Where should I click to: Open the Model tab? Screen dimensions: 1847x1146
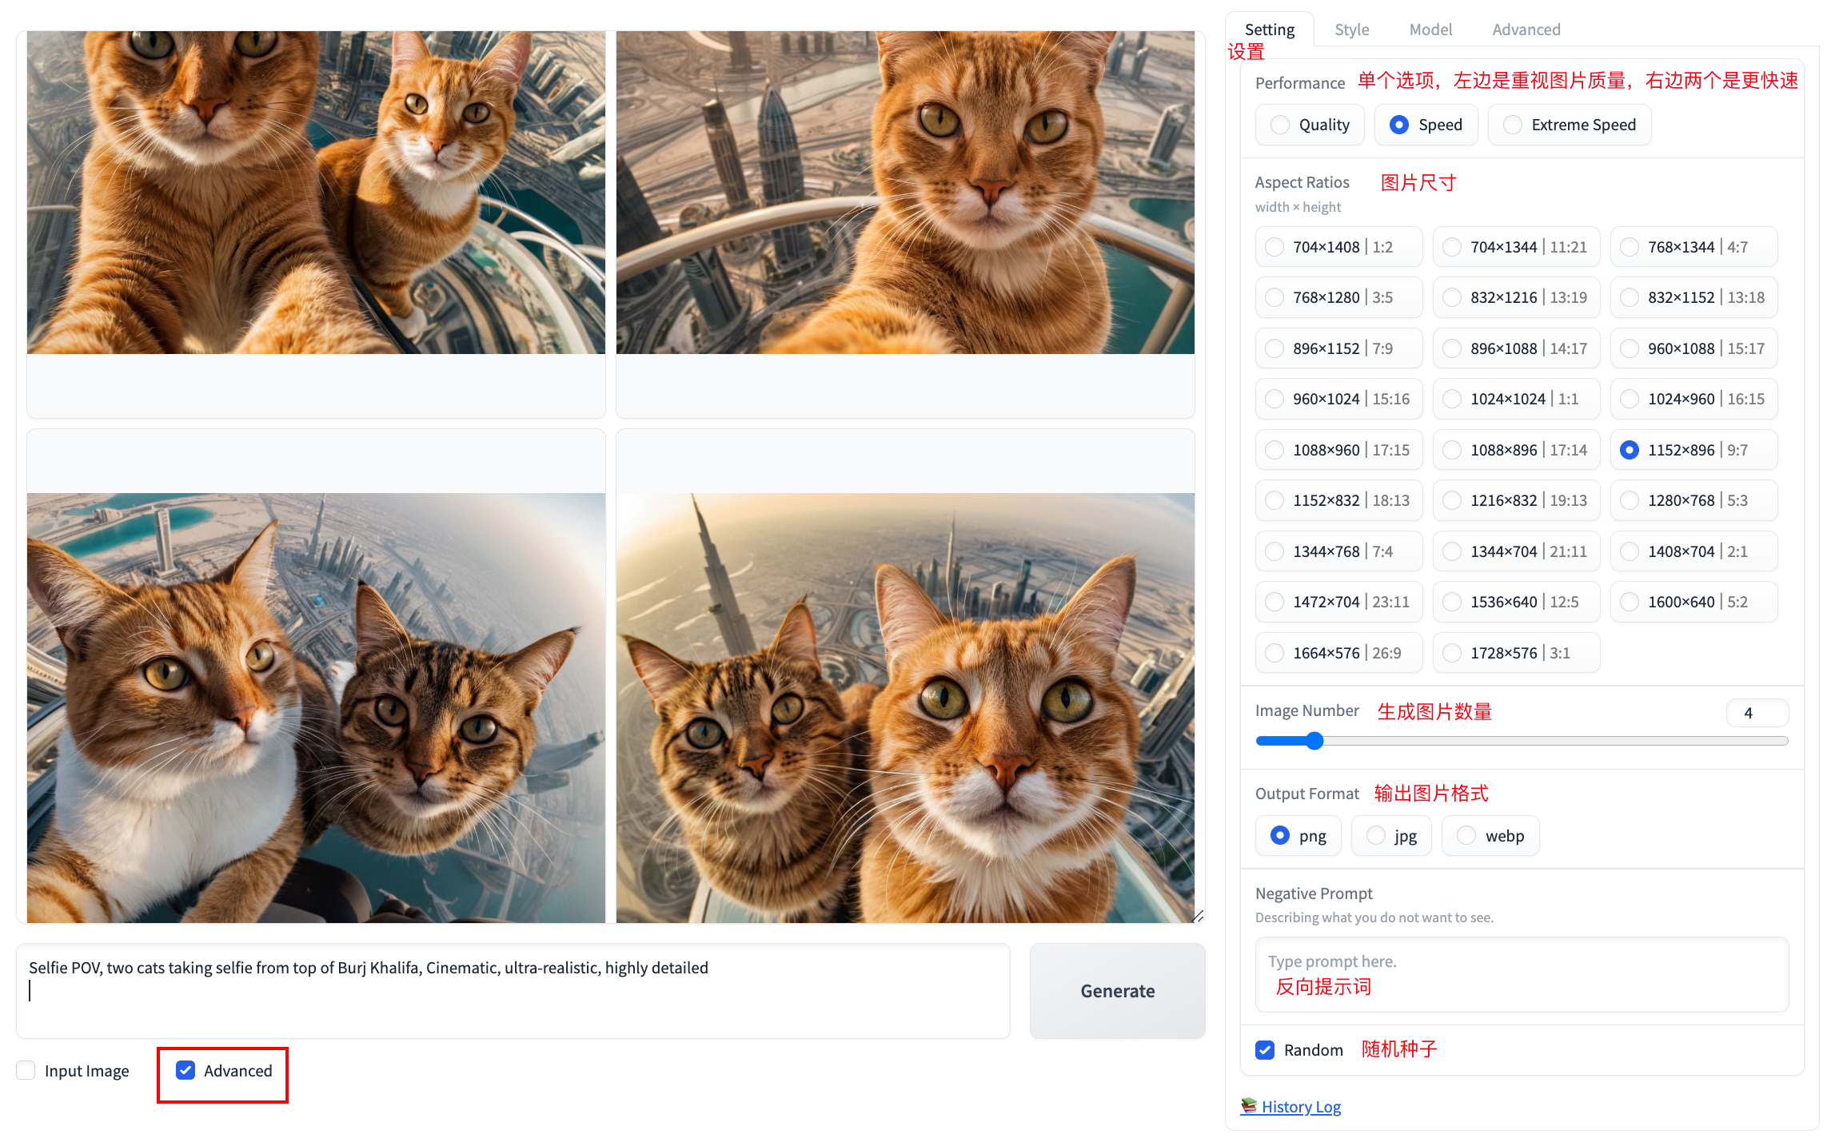coord(1430,30)
